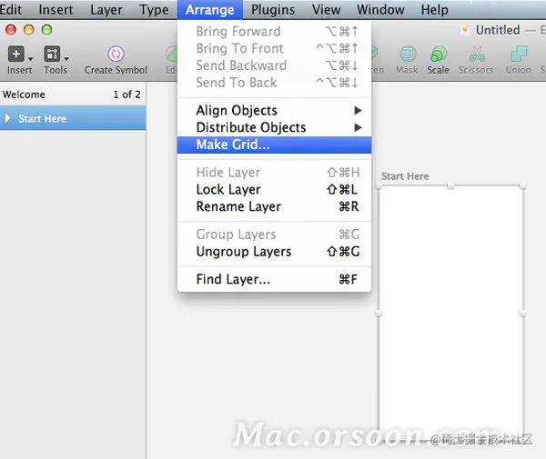Image resolution: width=546 pixels, height=459 pixels.
Task: Click the left-middle artboard resize handle
Action: [x=379, y=314]
